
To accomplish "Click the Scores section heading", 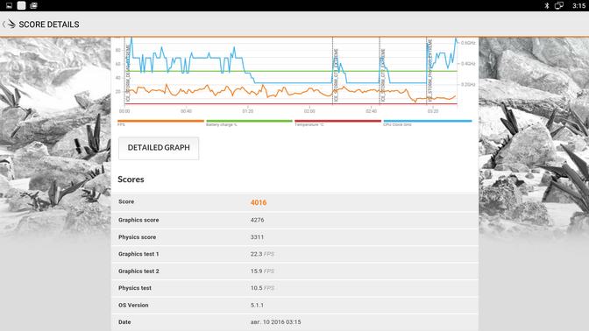I will click(x=131, y=180).
